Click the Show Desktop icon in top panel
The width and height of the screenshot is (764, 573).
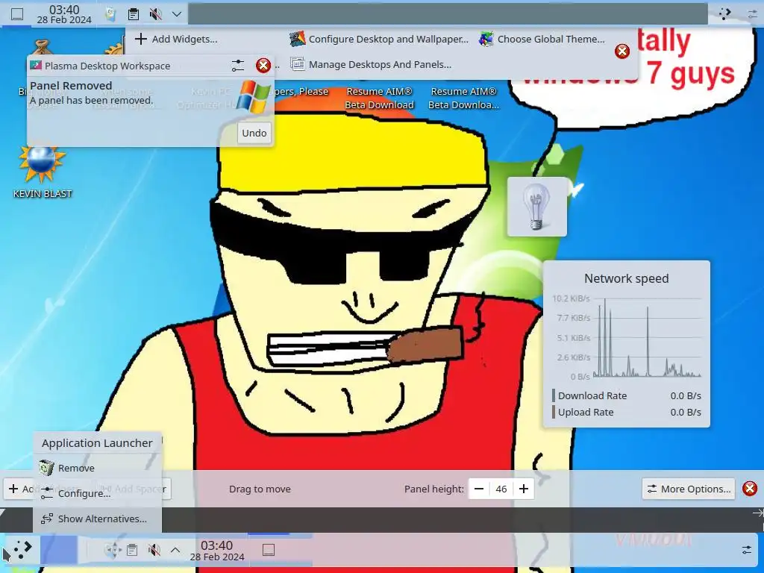tap(17, 14)
